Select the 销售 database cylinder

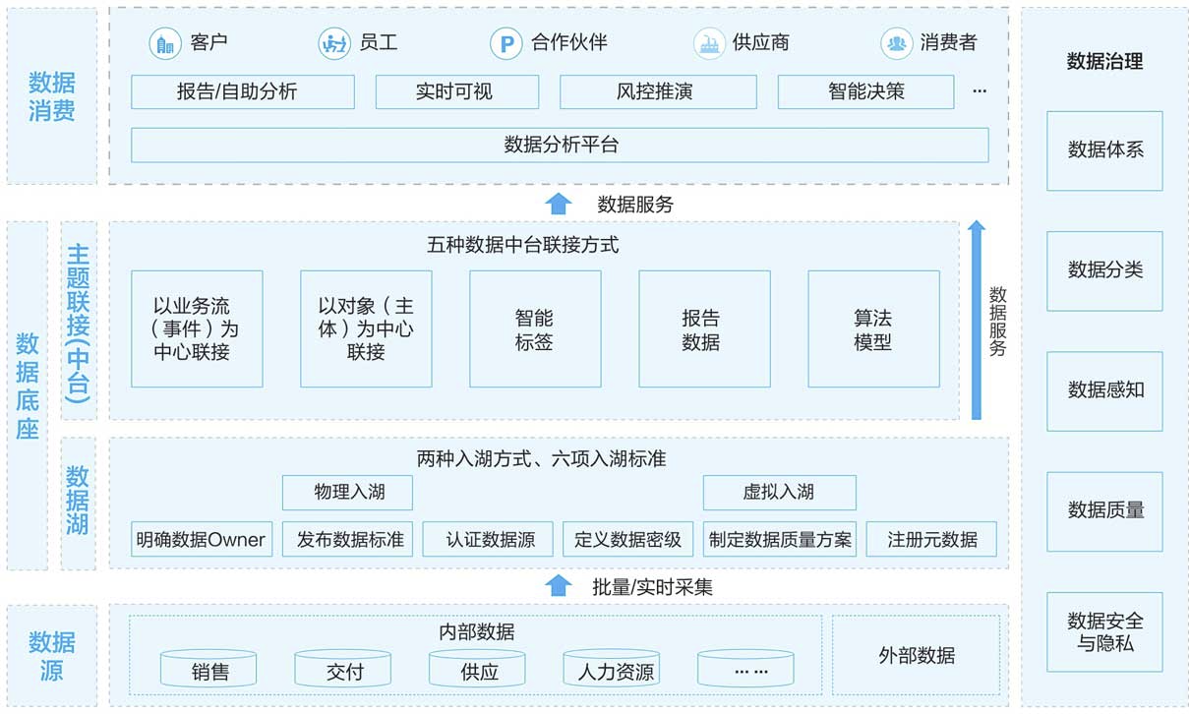208,668
